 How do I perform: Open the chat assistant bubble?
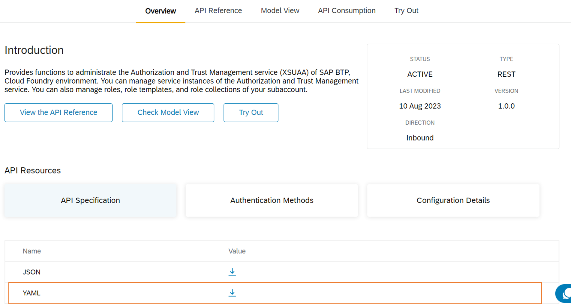(x=564, y=294)
